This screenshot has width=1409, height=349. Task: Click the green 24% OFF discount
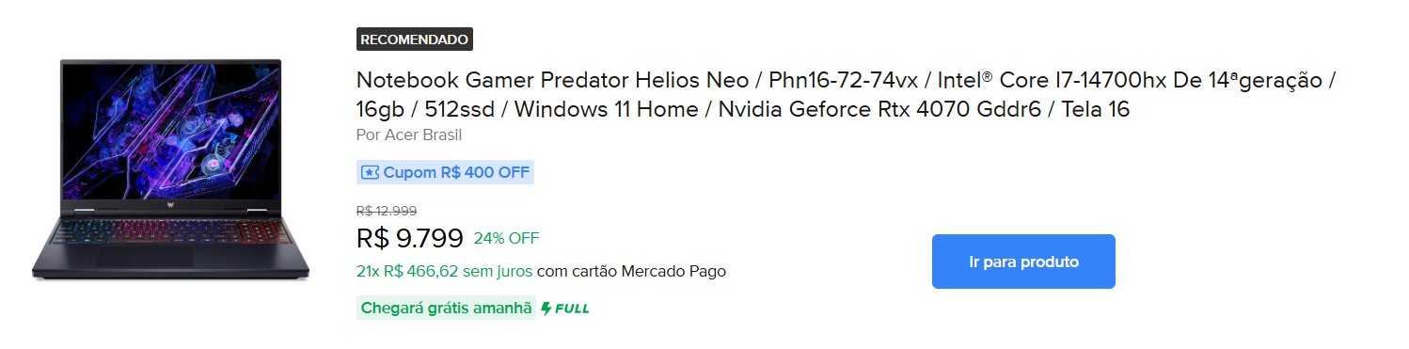(x=506, y=238)
